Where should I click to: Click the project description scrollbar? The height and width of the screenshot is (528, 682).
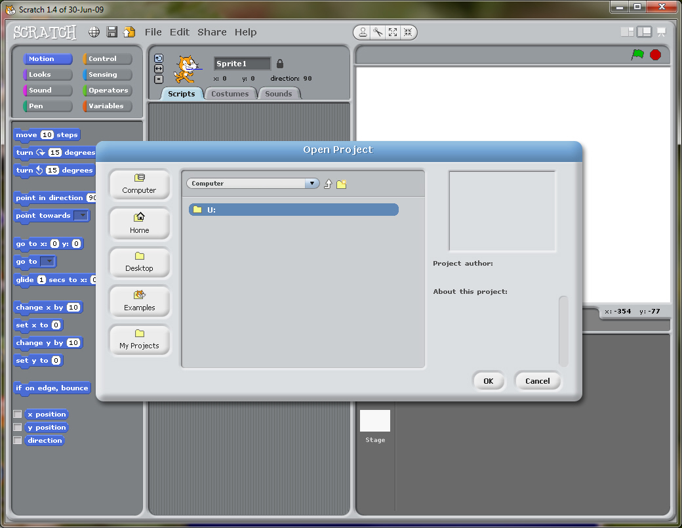point(563,331)
